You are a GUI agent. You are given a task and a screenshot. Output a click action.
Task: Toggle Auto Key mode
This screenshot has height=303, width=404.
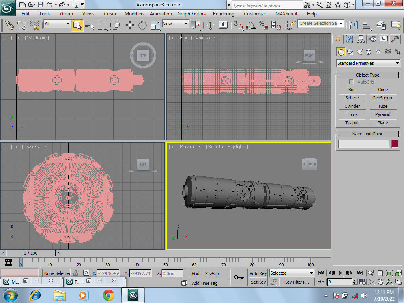(258, 273)
